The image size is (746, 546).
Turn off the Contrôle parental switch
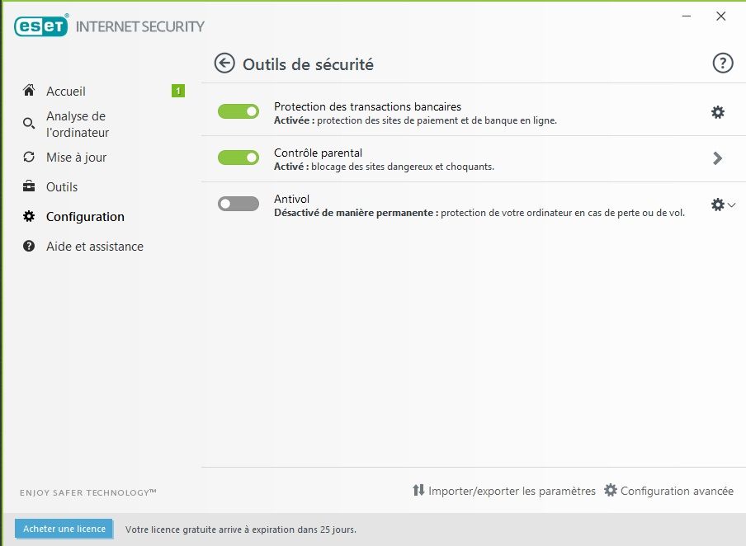tap(238, 158)
